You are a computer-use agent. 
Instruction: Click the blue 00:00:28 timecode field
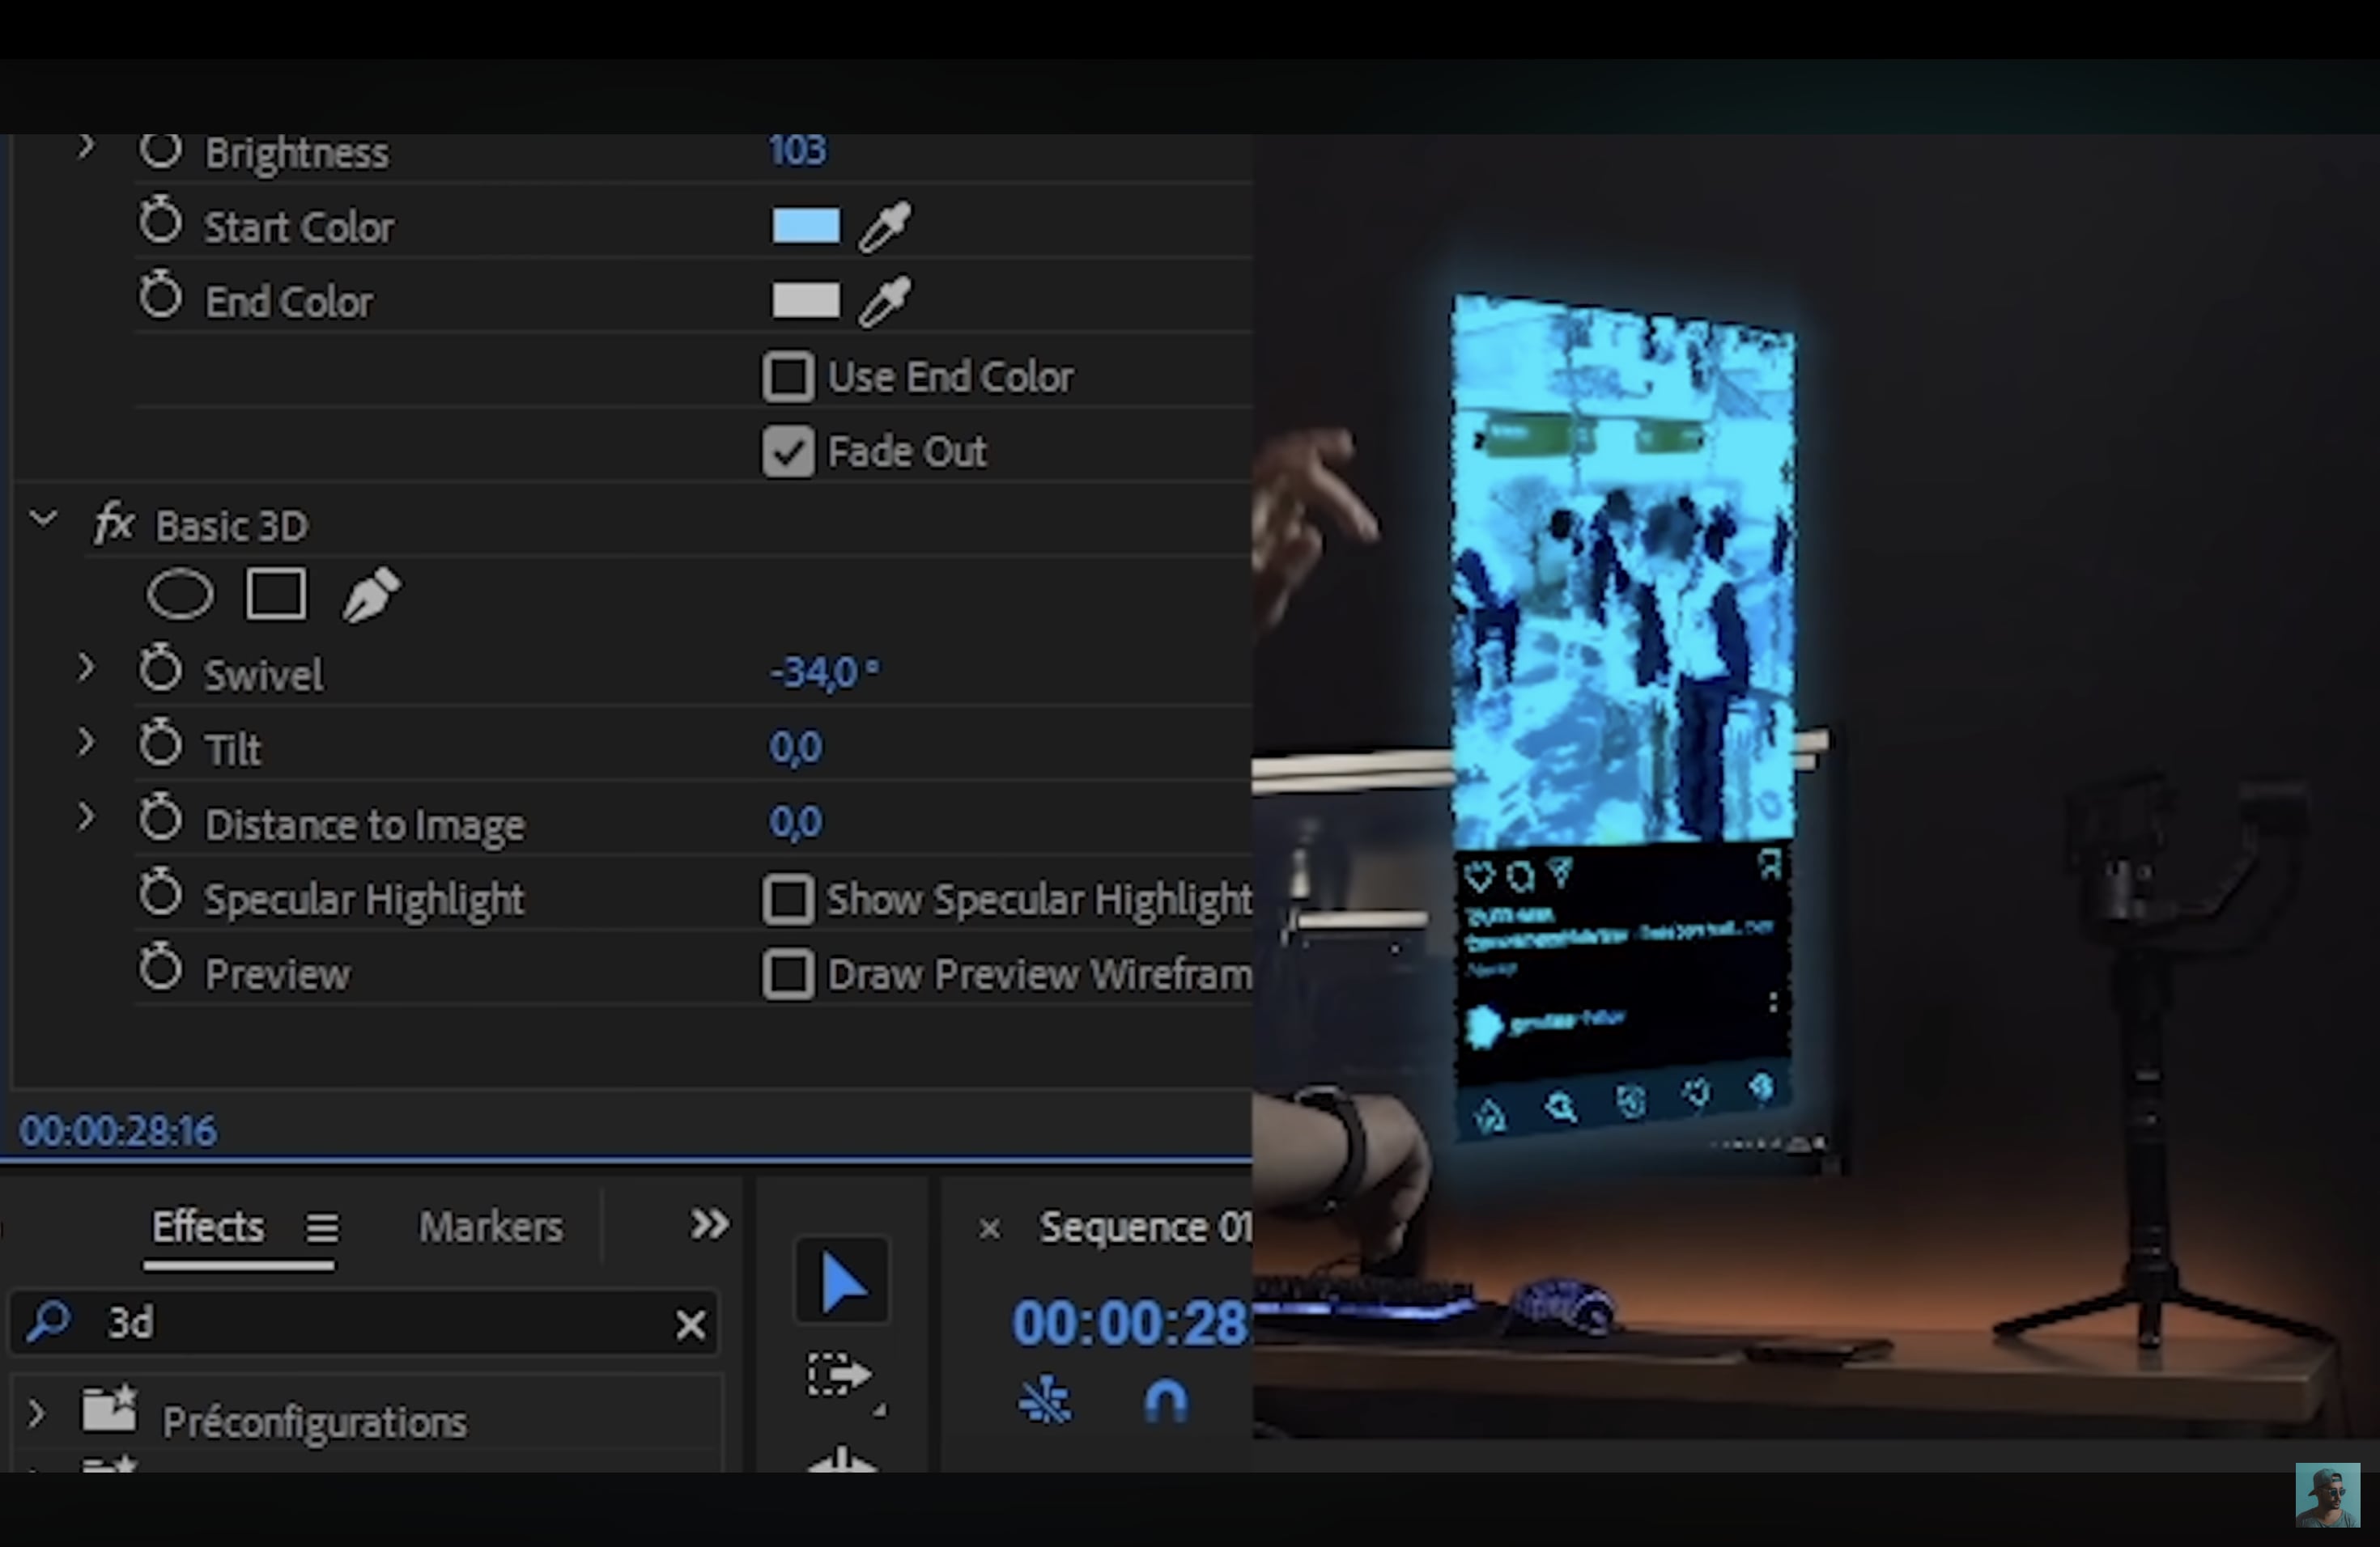pyautogui.click(x=1126, y=1322)
